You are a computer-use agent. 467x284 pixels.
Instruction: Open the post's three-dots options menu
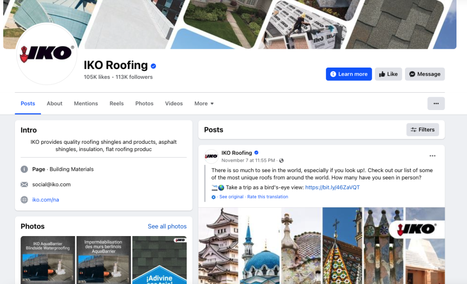click(432, 156)
